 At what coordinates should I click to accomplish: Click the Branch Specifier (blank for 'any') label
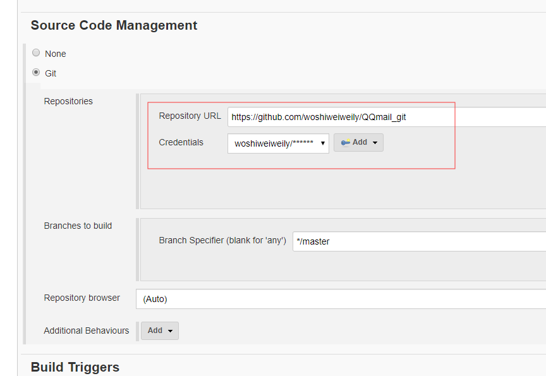pos(222,241)
